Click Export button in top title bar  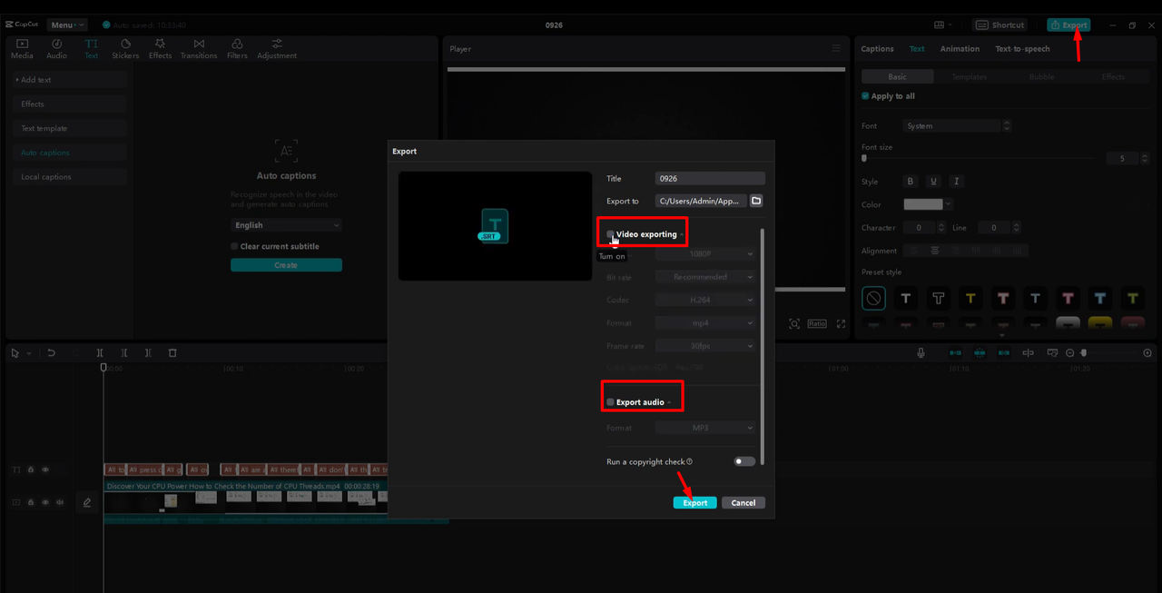[x=1068, y=25]
